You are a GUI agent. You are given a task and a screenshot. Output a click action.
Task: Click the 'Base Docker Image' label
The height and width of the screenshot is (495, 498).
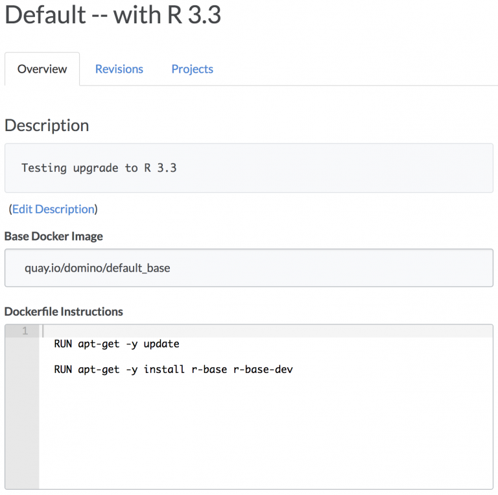click(54, 236)
